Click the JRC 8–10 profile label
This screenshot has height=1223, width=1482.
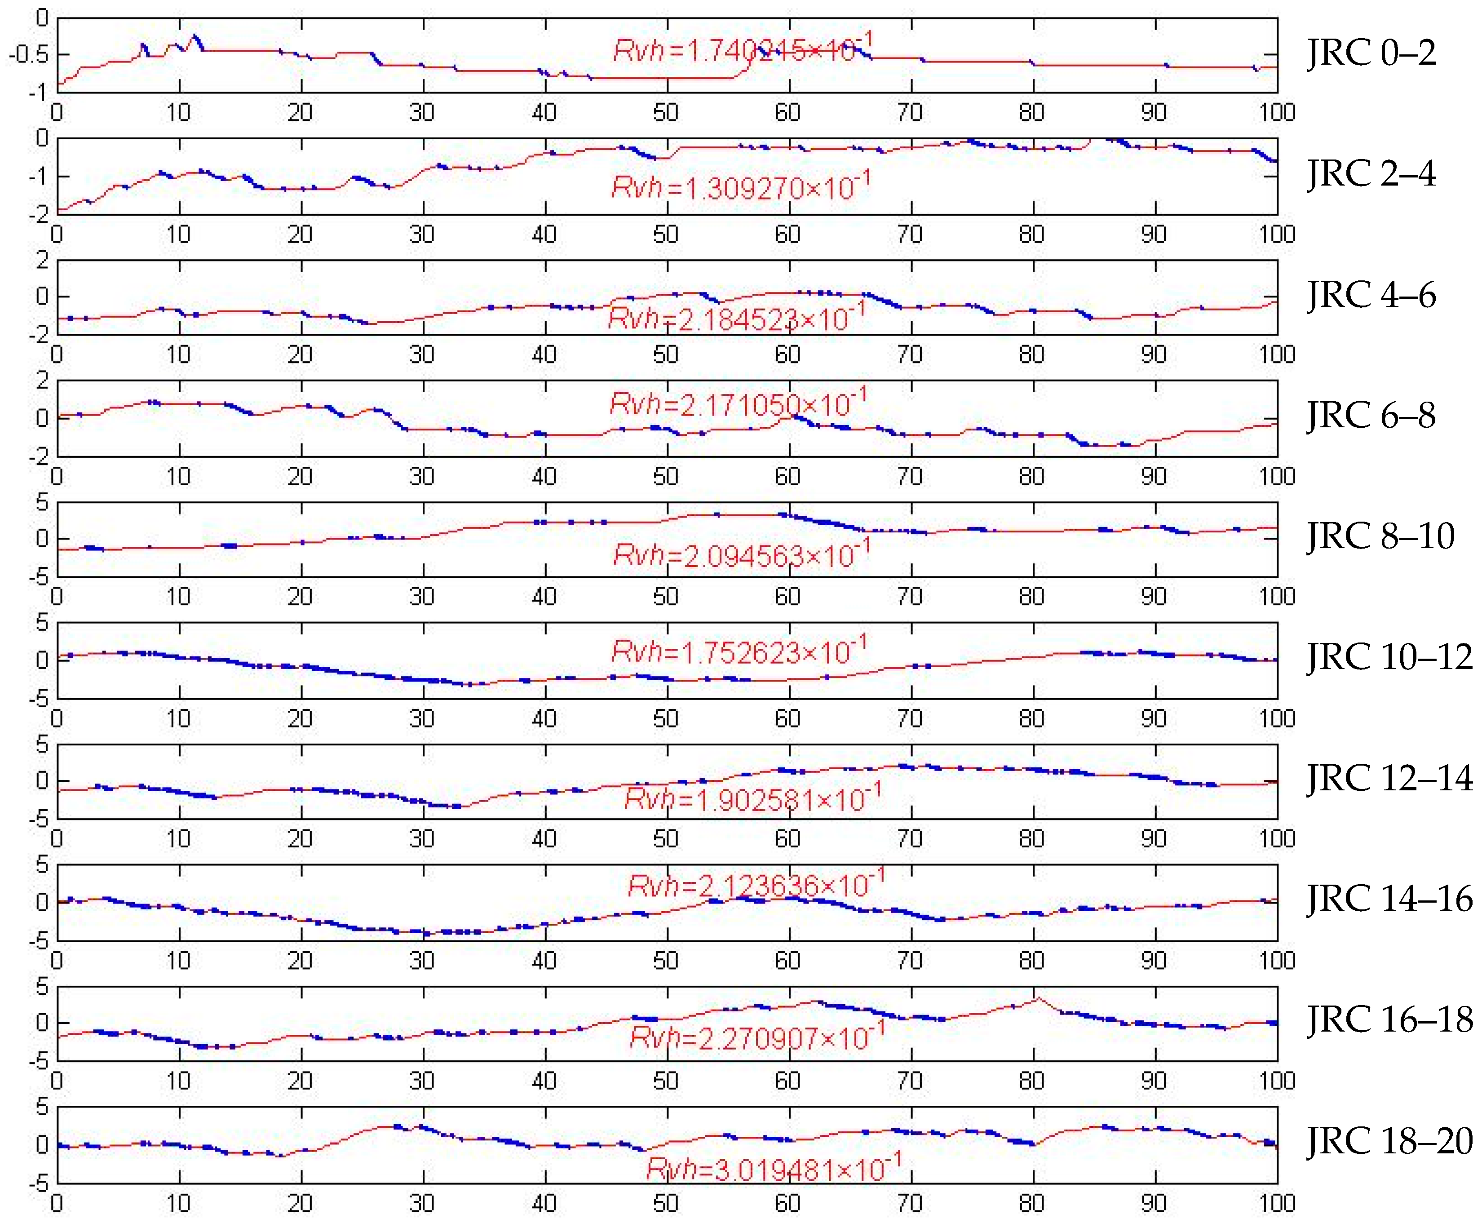click(1380, 537)
